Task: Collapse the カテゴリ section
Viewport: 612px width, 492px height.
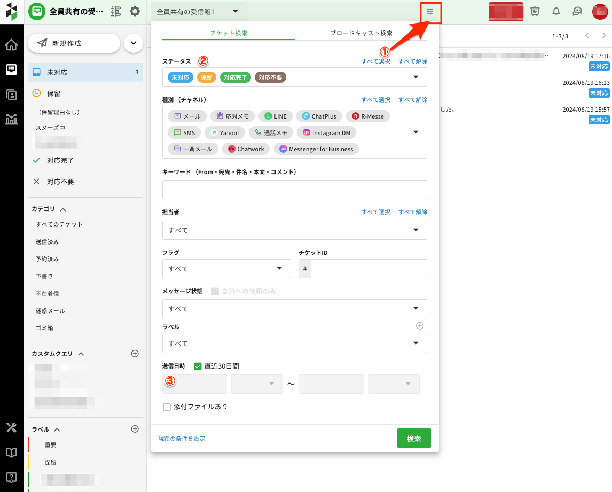Action: (x=62, y=209)
